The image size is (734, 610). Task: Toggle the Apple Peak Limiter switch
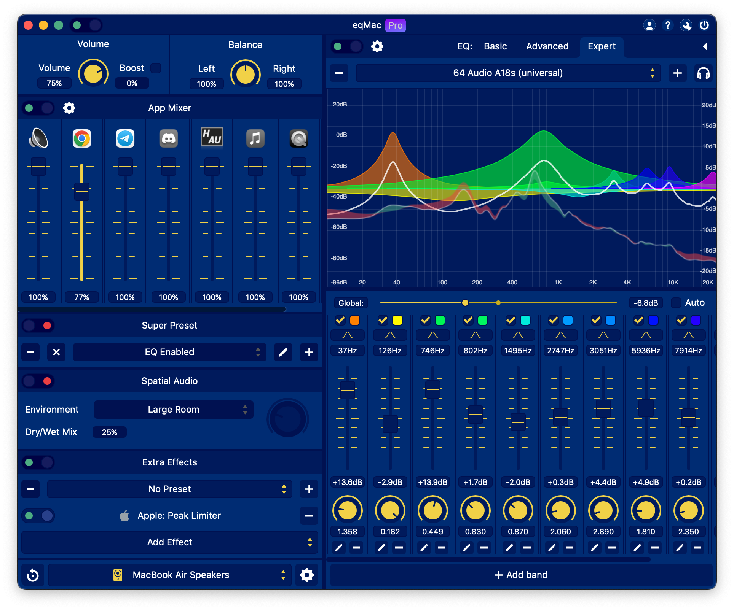tap(38, 516)
